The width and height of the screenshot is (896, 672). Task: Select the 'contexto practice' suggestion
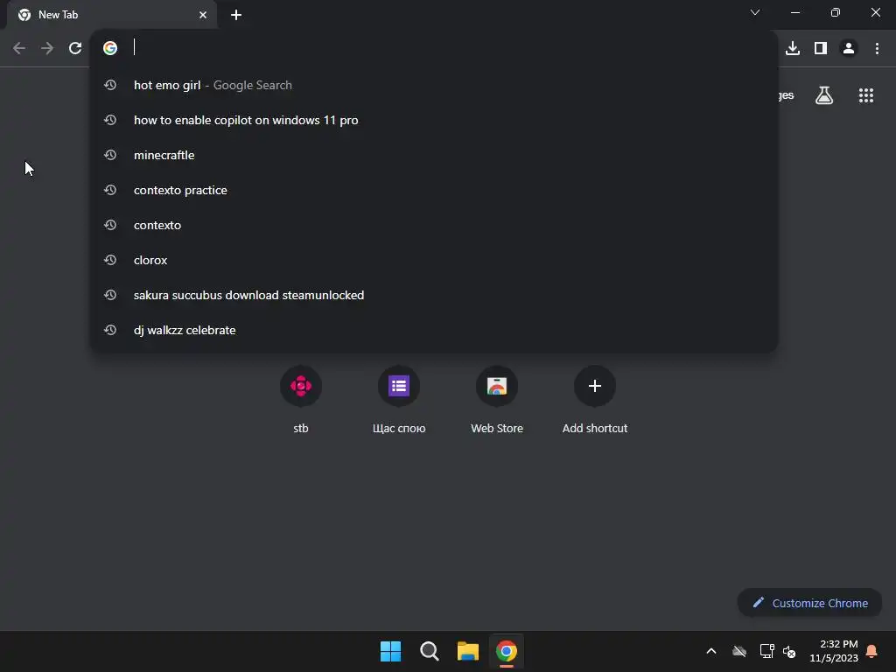tap(434, 190)
